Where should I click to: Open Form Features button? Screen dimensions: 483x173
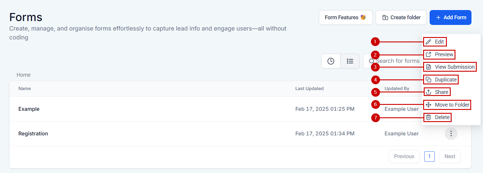click(346, 17)
